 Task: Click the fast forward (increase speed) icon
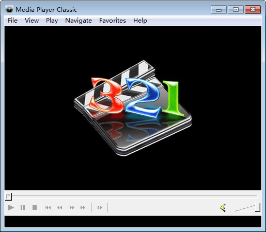coord(72,208)
